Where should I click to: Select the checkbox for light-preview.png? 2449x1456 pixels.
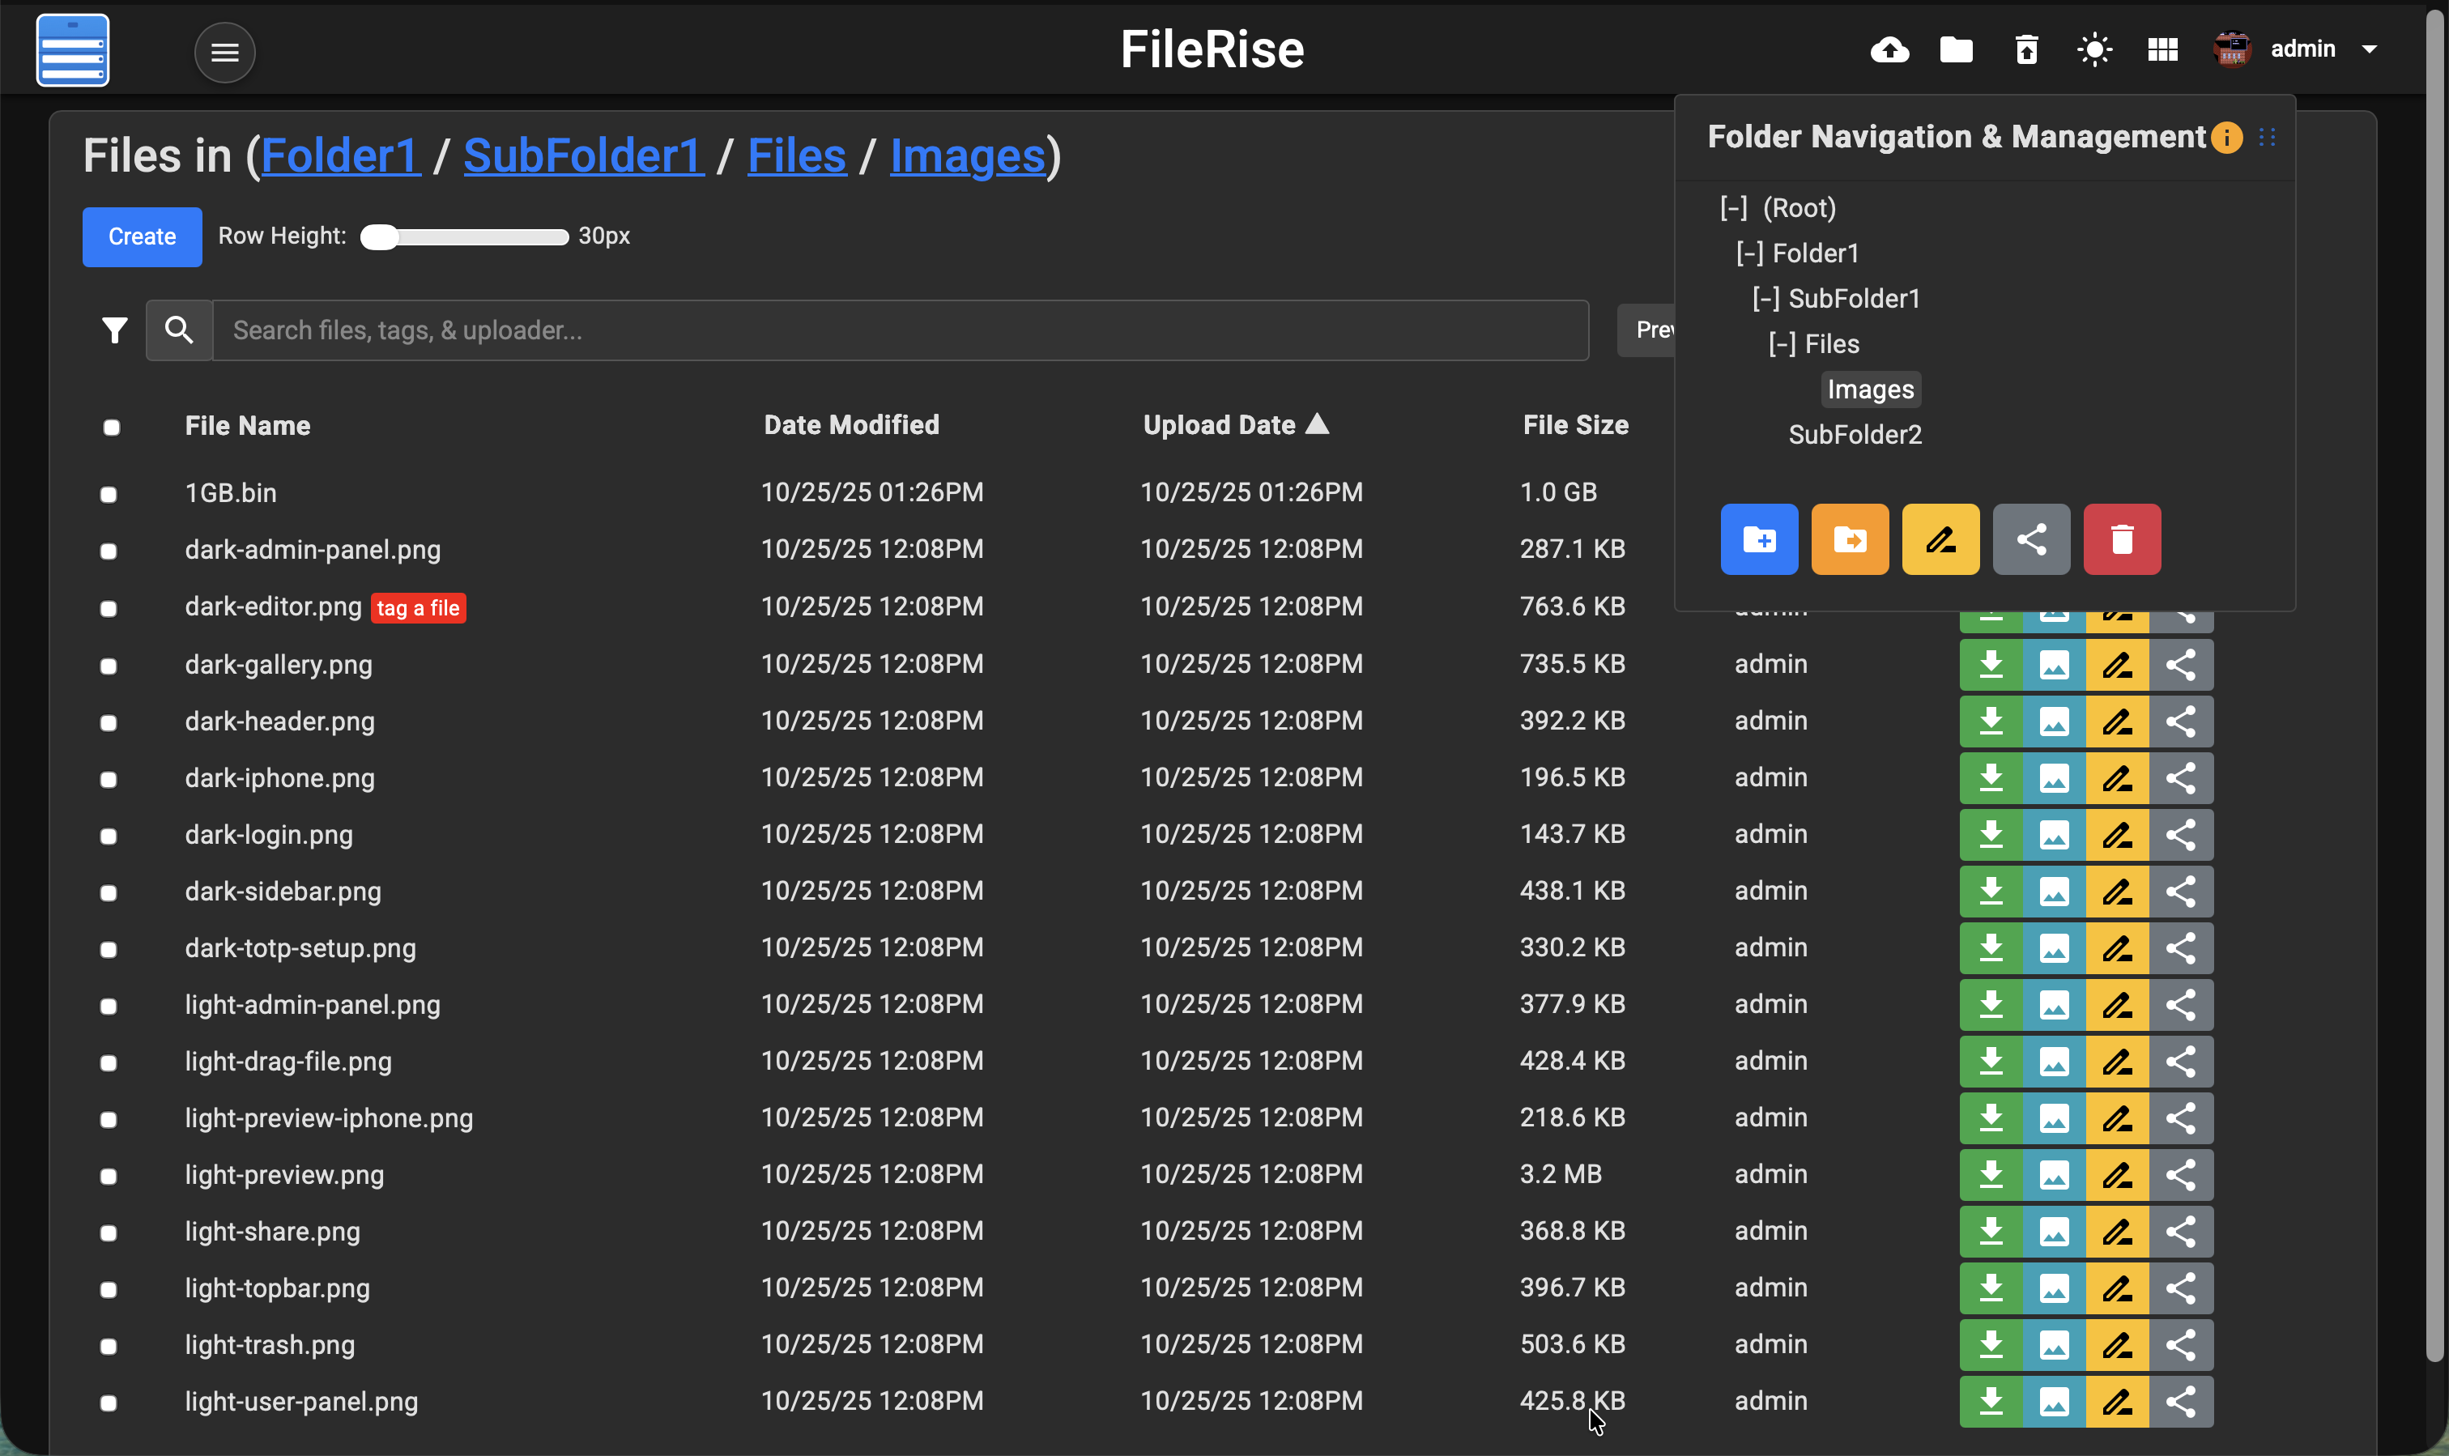(x=109, y=1177)
